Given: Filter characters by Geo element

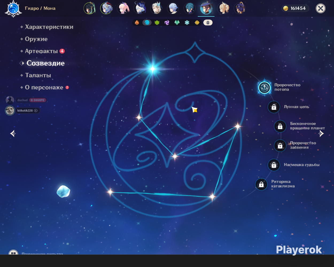Looking at the screenshot, I should [x=197, y=23].
